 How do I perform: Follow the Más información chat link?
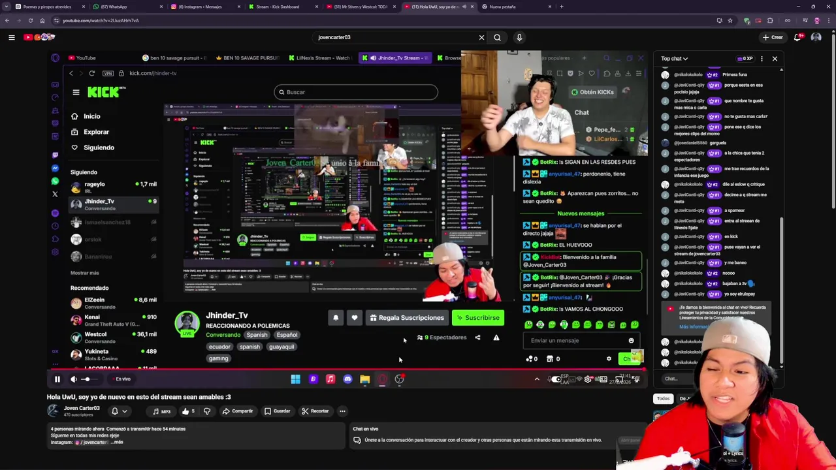(694, 327)
